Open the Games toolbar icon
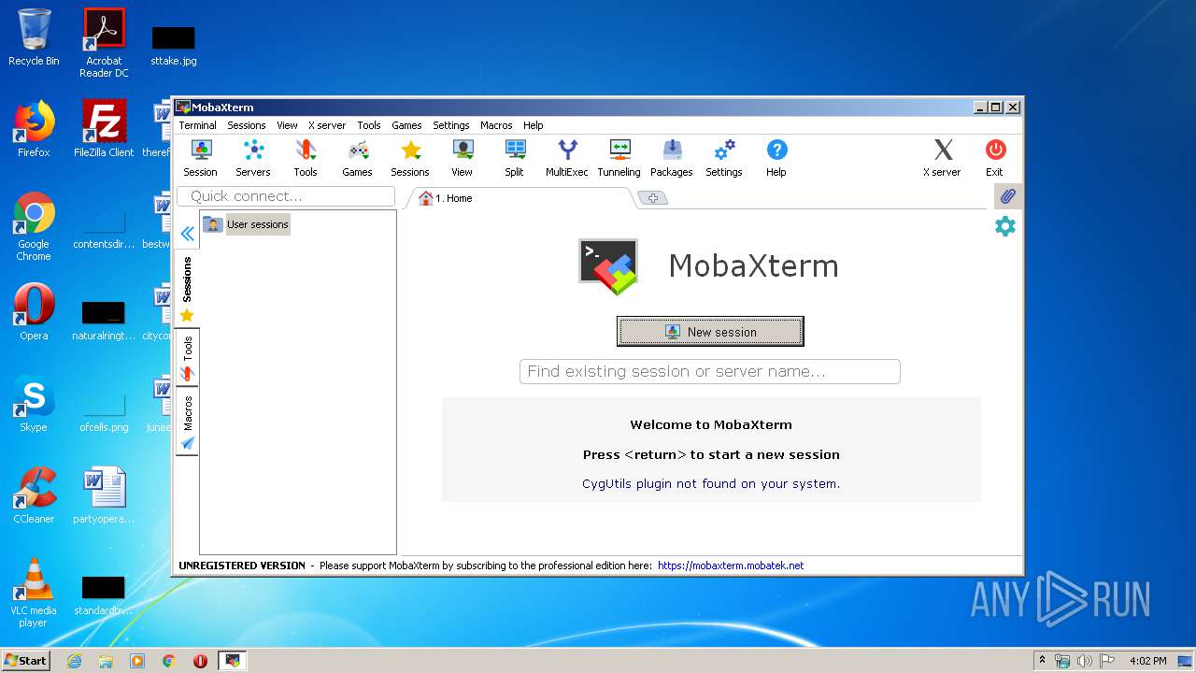1196x673 pixels. pyautogui.click(x=357, y=158)
